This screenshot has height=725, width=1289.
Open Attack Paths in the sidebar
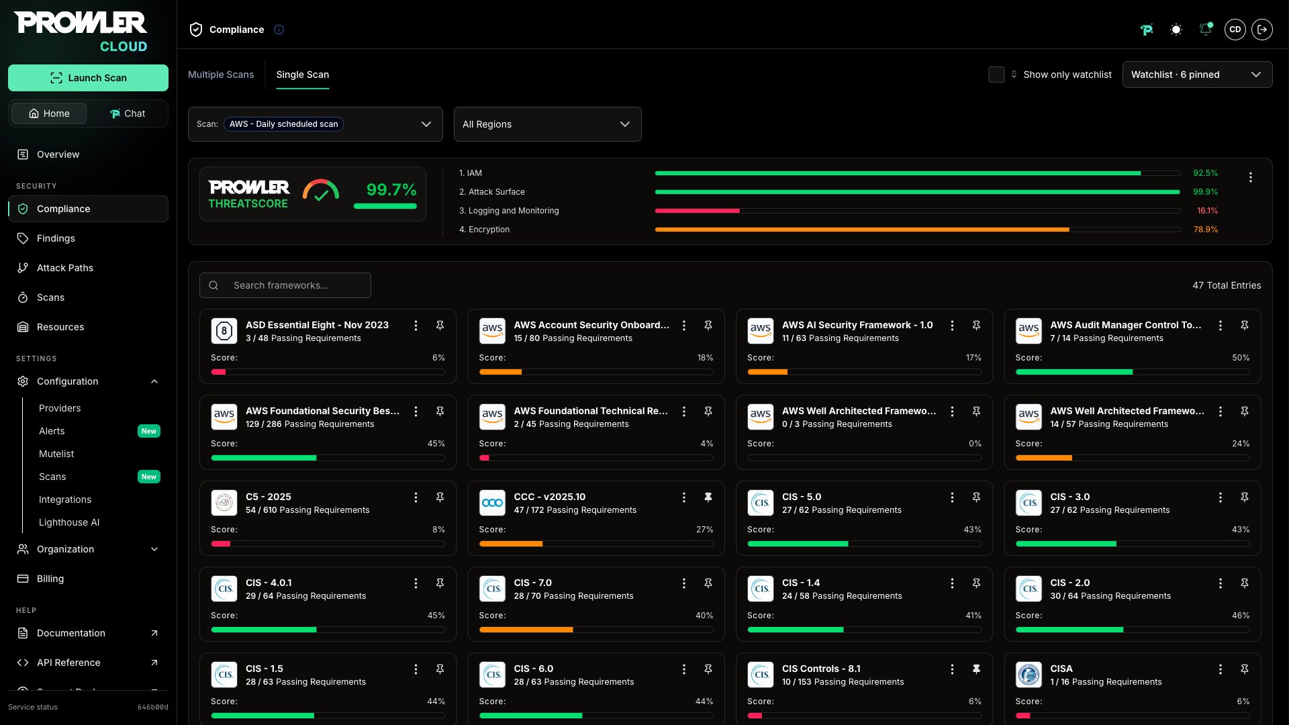click(88, 268)
